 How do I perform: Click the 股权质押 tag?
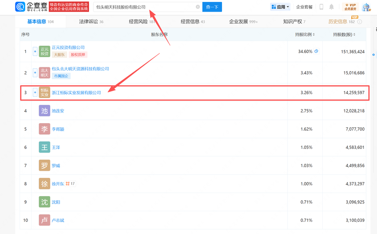[78, 55]
